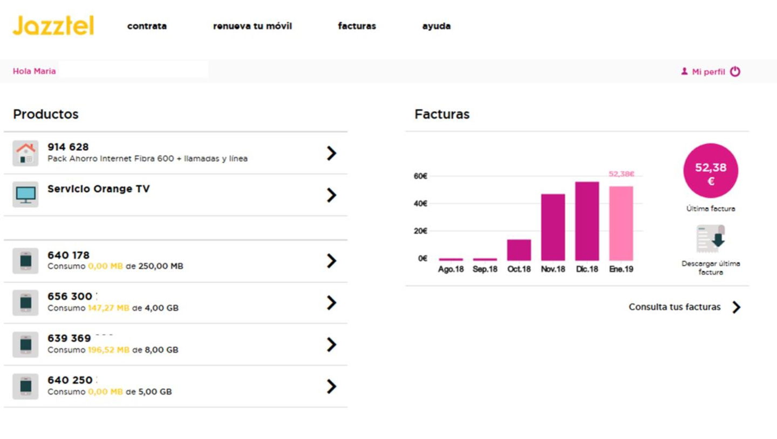This screenshot has width=777, height=439.
Task: Open the contrata menu
Action: 147,26
